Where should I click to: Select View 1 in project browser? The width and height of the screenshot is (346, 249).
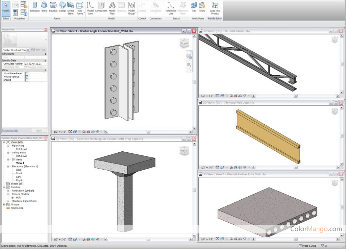[20, 163]
